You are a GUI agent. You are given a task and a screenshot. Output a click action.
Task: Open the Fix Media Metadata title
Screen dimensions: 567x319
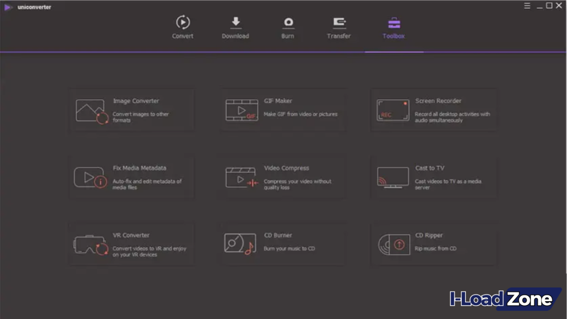(140, 168)
